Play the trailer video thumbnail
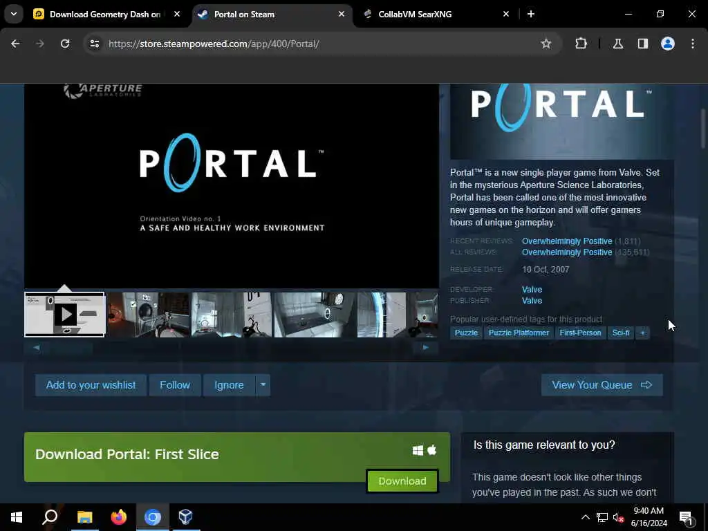Image resolution: width=708 pixels, height=531 pixels. 64,315
